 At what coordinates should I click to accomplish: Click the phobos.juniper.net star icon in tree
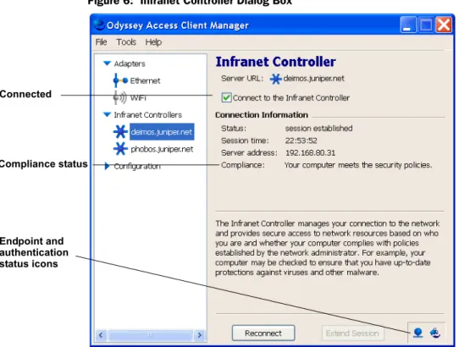coord(120,149)
